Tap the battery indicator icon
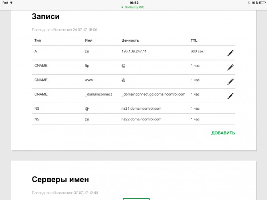The image size is (267, 200). pos(262,3)
